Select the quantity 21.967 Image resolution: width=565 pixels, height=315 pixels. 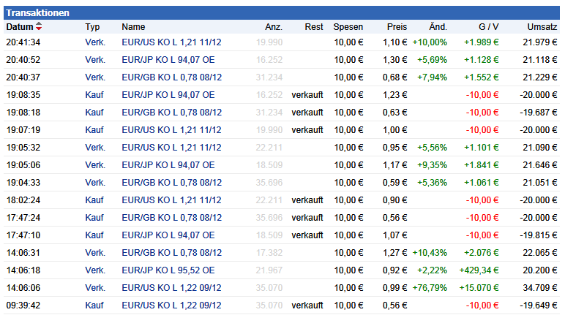[269, 270]
